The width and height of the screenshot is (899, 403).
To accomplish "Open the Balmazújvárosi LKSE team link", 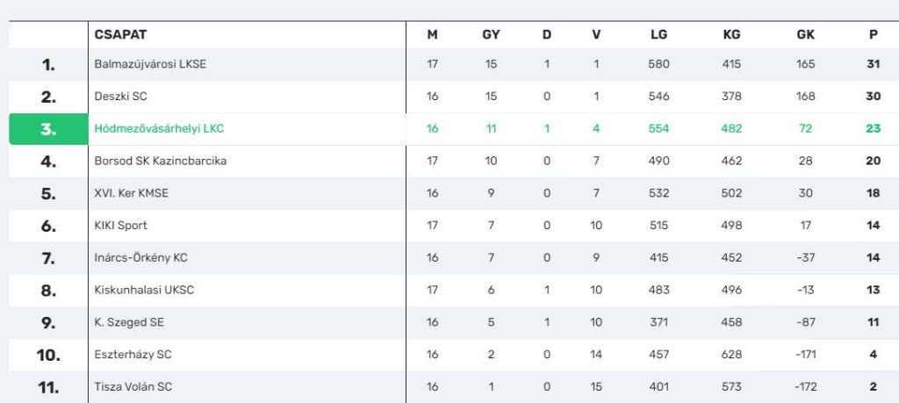I will coord(150,64).
